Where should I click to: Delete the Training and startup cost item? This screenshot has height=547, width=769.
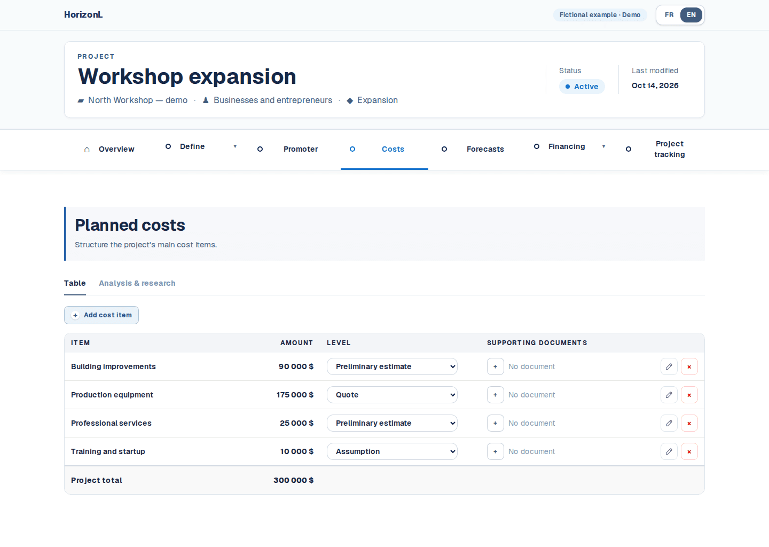click(689, 451)
